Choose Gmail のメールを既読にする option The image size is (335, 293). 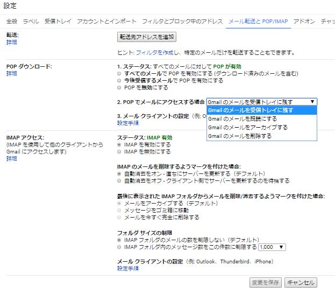coord(243,119)
